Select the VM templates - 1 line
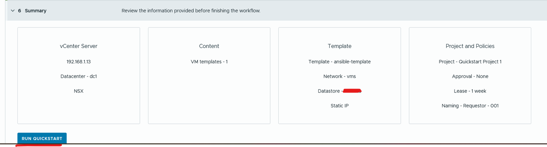This screenshot has height=147, width=547. click(x=209, y=62)
